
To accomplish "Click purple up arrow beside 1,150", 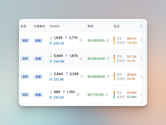I will tap(64, 92).
